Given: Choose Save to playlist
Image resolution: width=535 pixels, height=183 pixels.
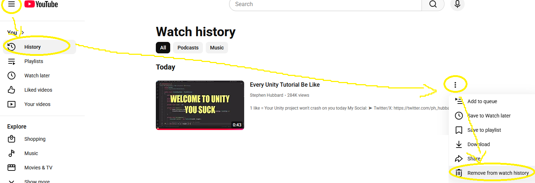Looking at the screenshot, I should point(492,130).
